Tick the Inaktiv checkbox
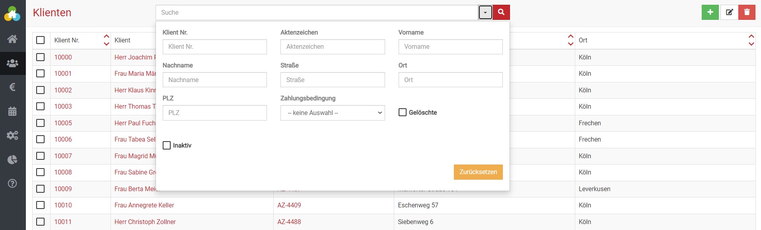Viewport: 761px width, 230px height. click(x=167, y=146)
